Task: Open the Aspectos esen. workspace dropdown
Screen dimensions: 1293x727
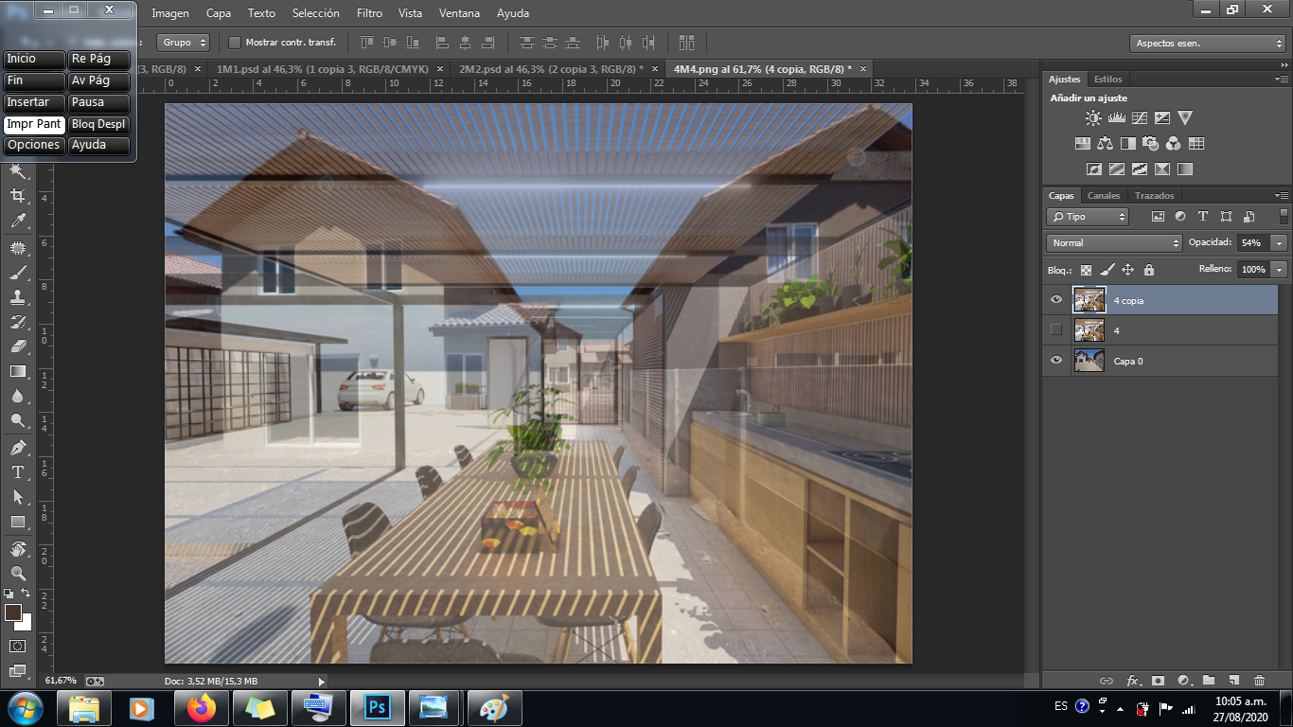Action: (x=1207, y=44)
